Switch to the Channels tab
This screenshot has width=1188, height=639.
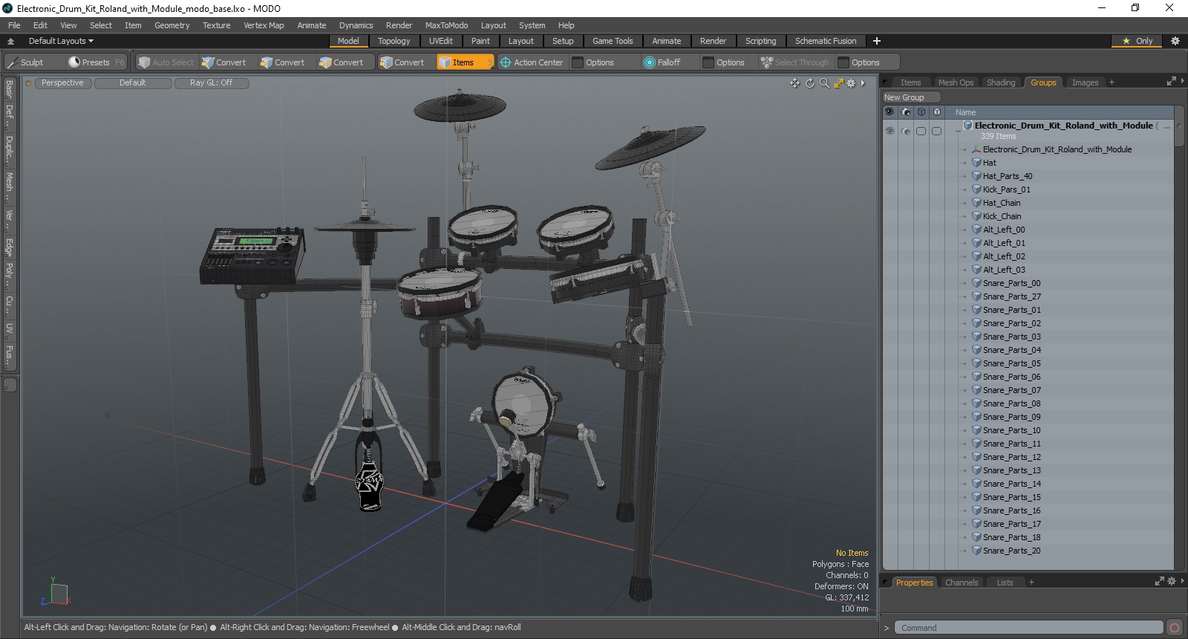click(961, 583)
